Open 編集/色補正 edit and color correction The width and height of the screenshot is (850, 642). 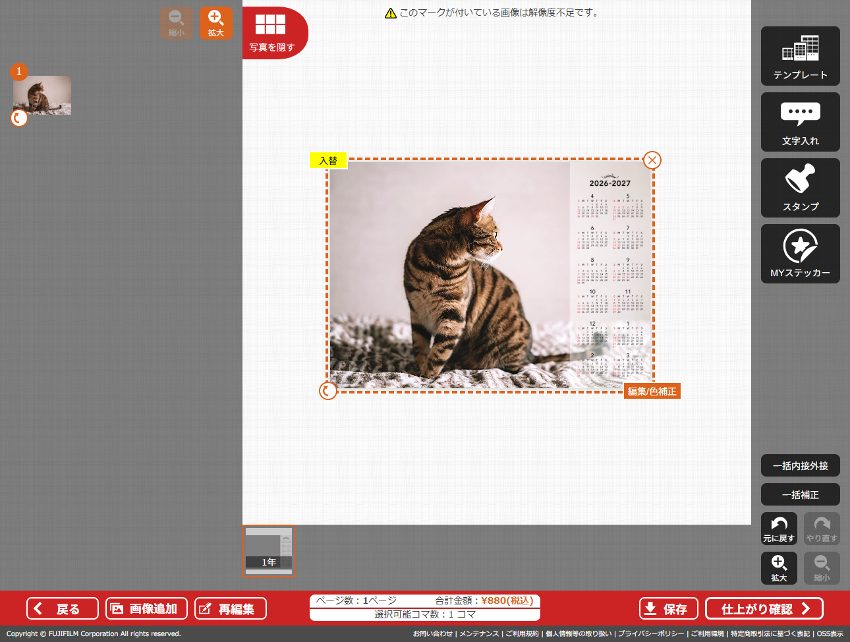point(652,392)
